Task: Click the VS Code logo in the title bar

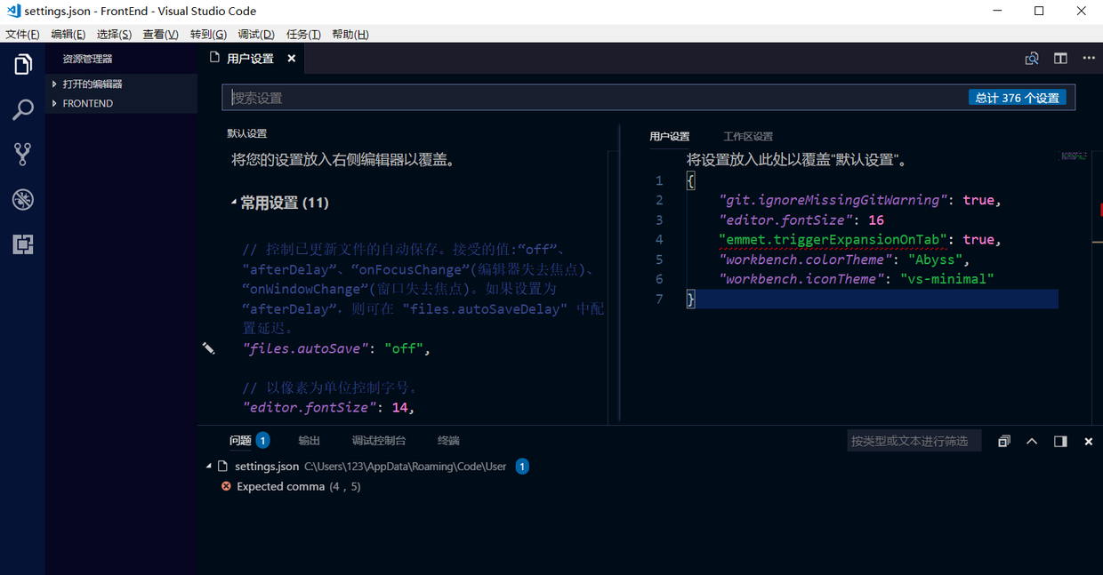Action: coord(12,12)
